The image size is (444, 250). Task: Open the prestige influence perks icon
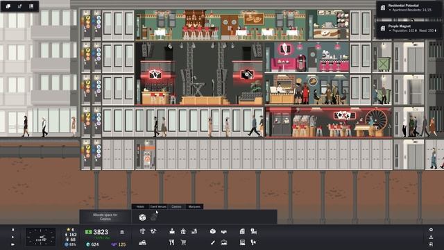coord(253,242)
